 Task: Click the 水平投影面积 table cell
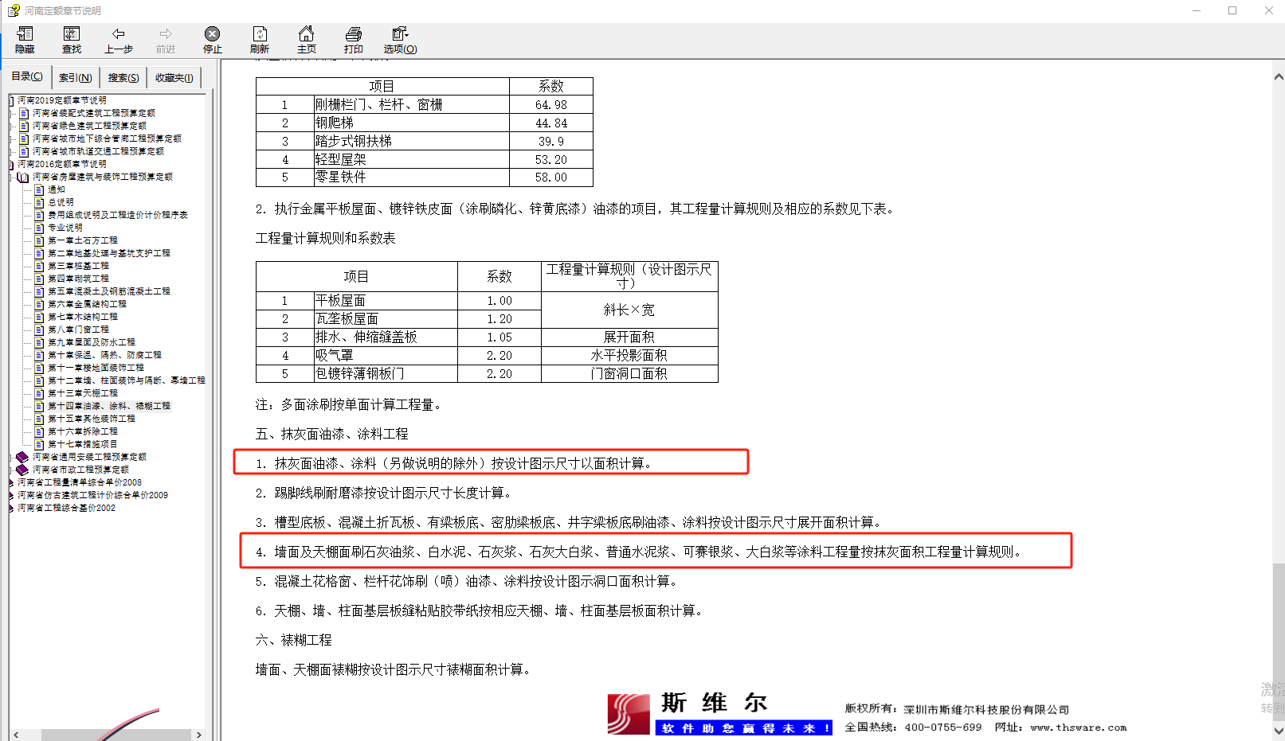[629, 356]
